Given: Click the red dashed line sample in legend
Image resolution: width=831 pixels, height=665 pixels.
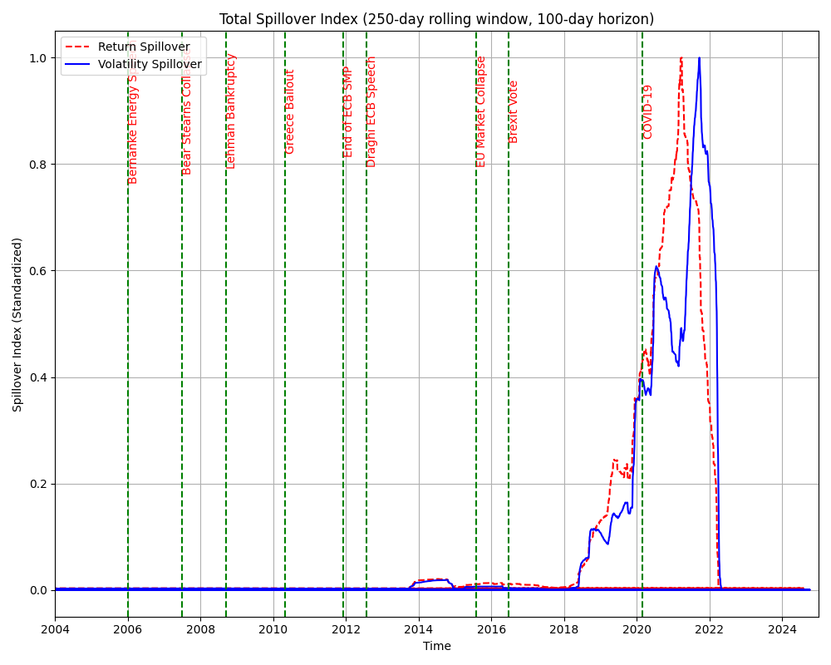Looking at the screenshot, I should [x=78, y=47].
